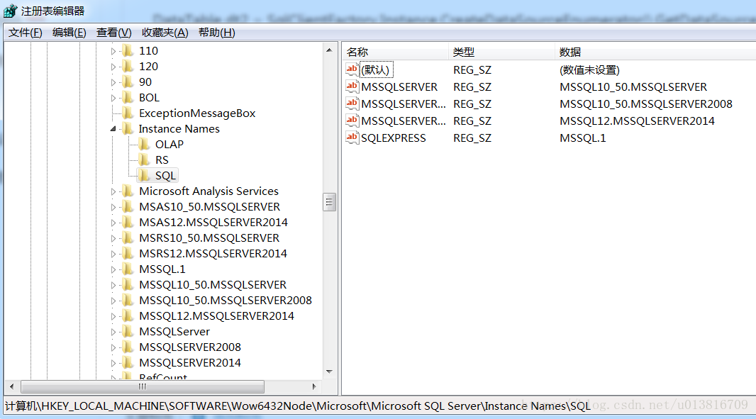The width and height of the screenshot is (756, 419).
Task: Click the folder icon for ExceptionMessageBox
Action: coord(128,113)
